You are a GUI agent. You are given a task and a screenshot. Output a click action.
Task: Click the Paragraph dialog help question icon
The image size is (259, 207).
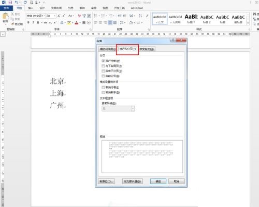172,40
